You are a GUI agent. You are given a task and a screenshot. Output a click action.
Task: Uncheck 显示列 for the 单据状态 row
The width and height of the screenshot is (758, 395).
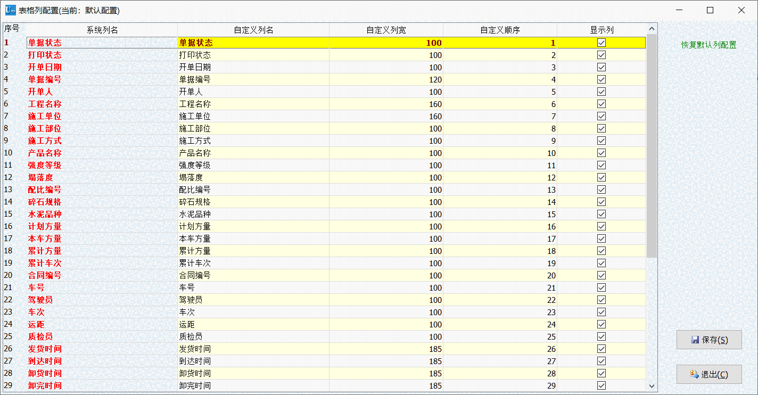pos(602,43)
